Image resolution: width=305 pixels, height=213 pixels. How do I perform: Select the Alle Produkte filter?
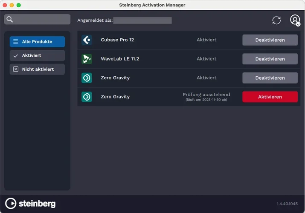click(x=38, y=42)
